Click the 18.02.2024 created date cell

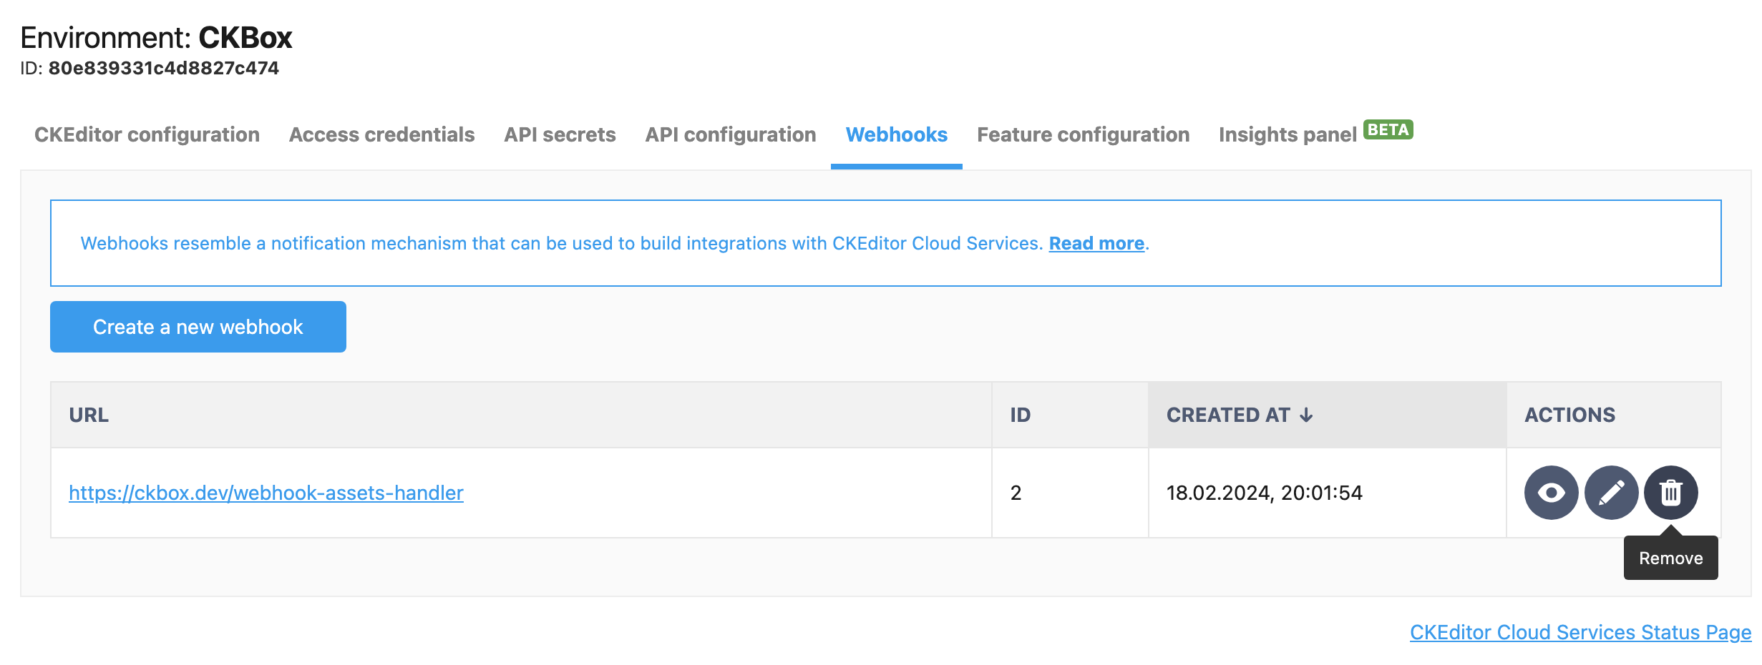(1264, 493)
